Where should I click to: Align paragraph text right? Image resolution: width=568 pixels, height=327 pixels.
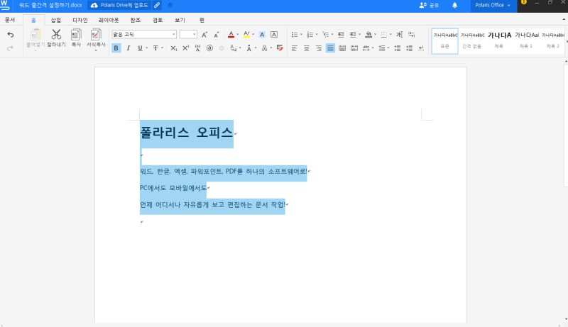pos(318,48)
